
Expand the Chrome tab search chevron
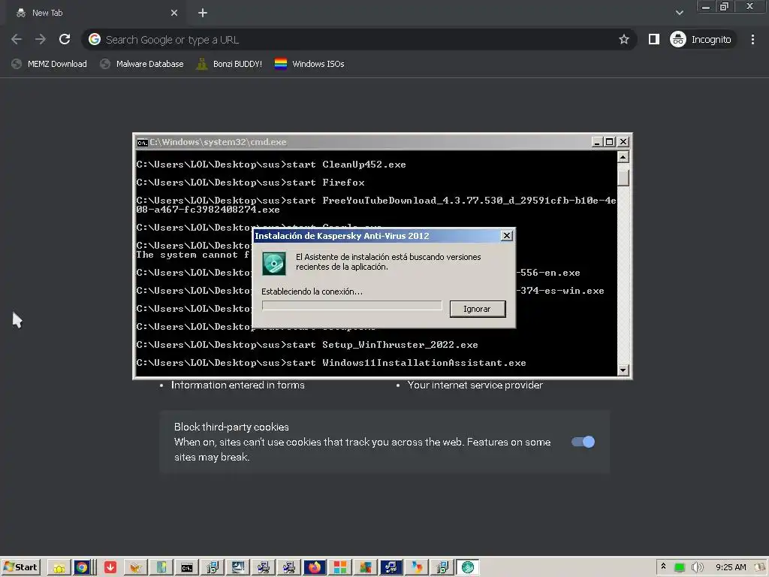[679, 13]
